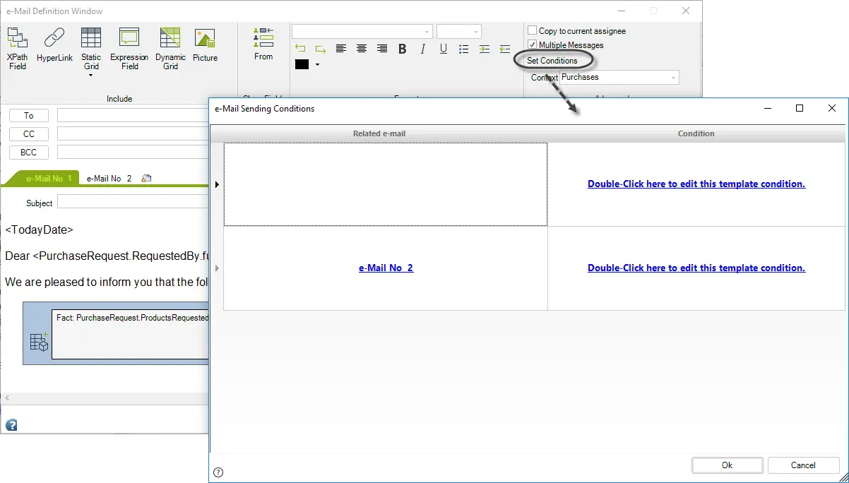Align text left
849x483 pixels.
pos(341,49)
